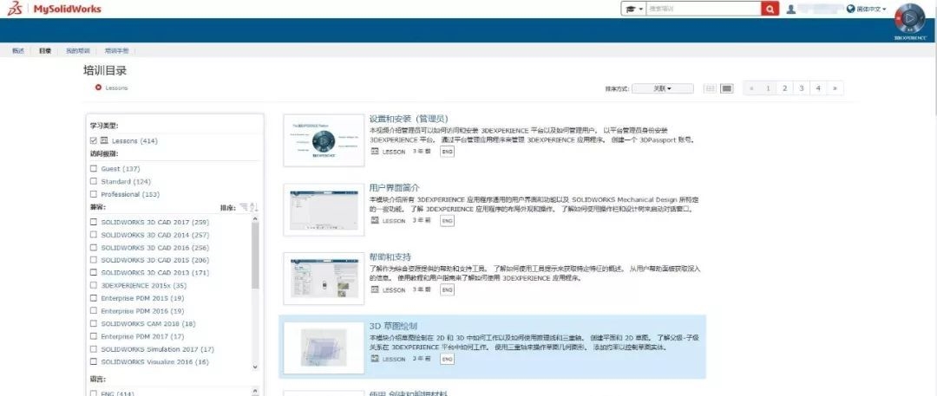Switch to the grid view layout icon
This screenshot has height=396, width=937.
tap(710, 88)
